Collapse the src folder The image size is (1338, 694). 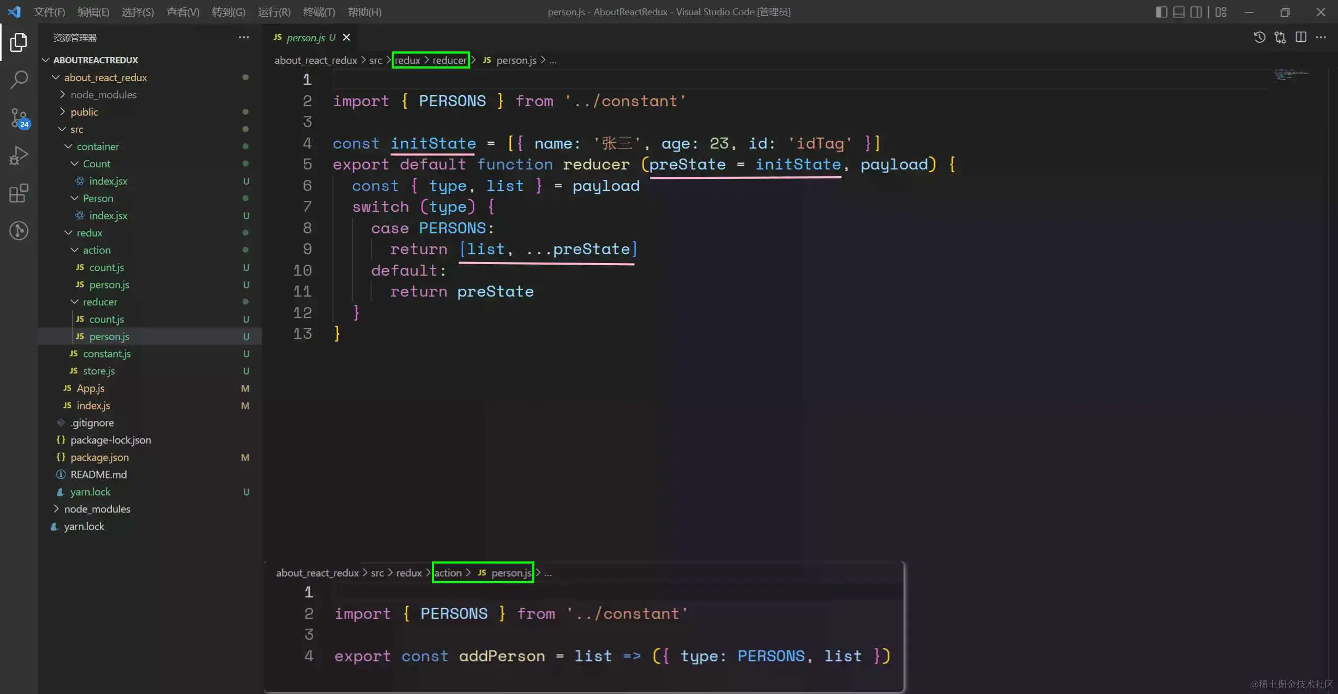pos(62,129)
